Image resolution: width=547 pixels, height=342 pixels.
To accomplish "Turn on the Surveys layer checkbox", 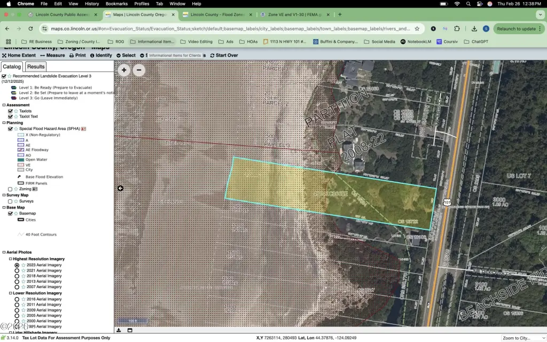I will click(10, 201).
